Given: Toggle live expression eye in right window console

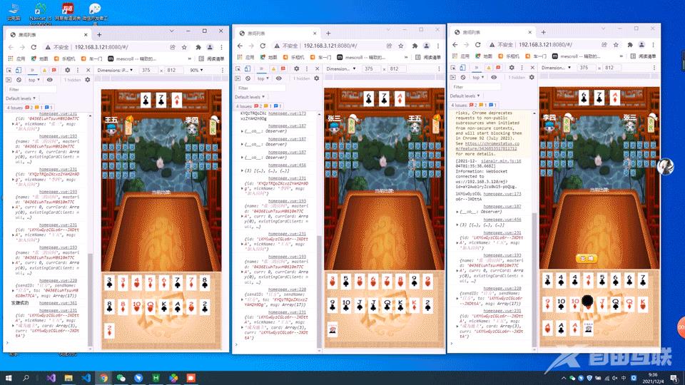Looking at the screenshot, I should click(494, 77).
